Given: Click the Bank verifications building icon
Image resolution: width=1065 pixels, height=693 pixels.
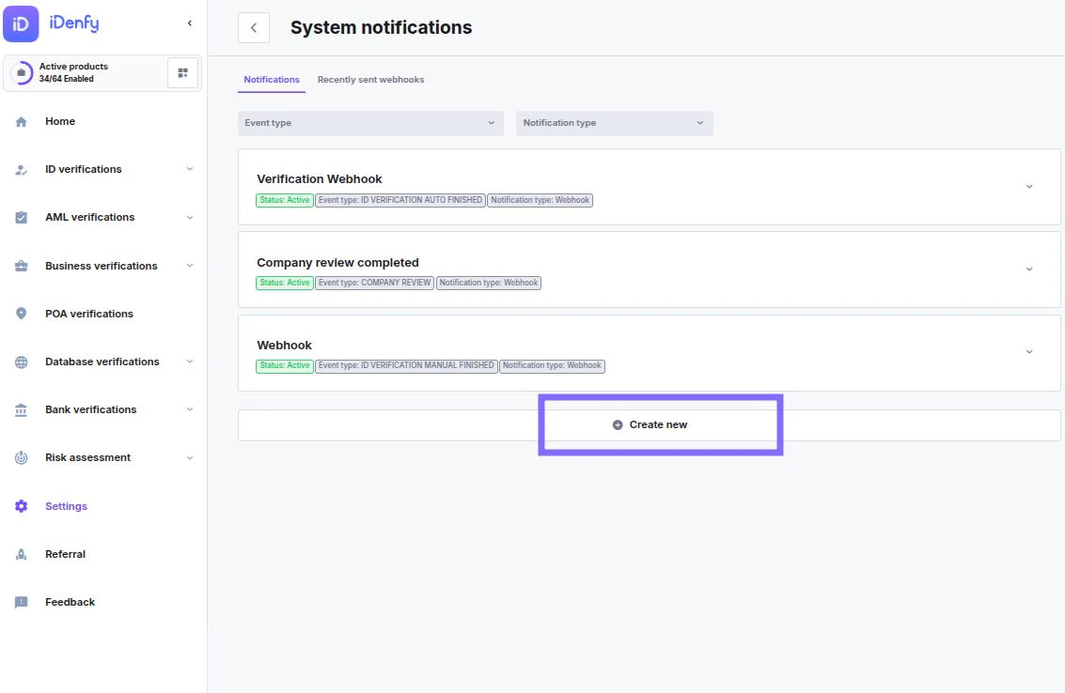Looking at the screenshot, I should point(21,410).
